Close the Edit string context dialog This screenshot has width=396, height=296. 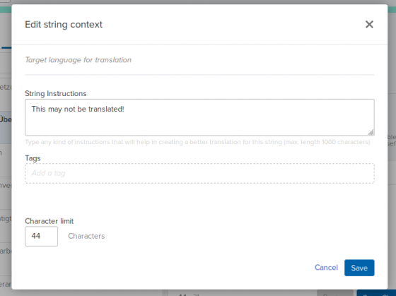tap(369, 25)
